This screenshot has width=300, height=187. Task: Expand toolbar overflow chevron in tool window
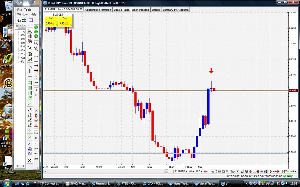click(37, 20)
